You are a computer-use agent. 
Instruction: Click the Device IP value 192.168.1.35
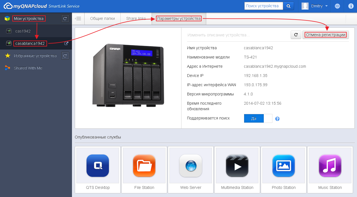coord(256,76)
